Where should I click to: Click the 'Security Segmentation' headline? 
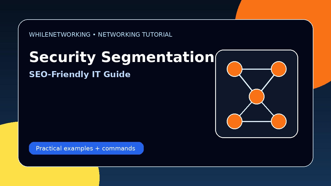pyautogui.click(x=122, y=58)
